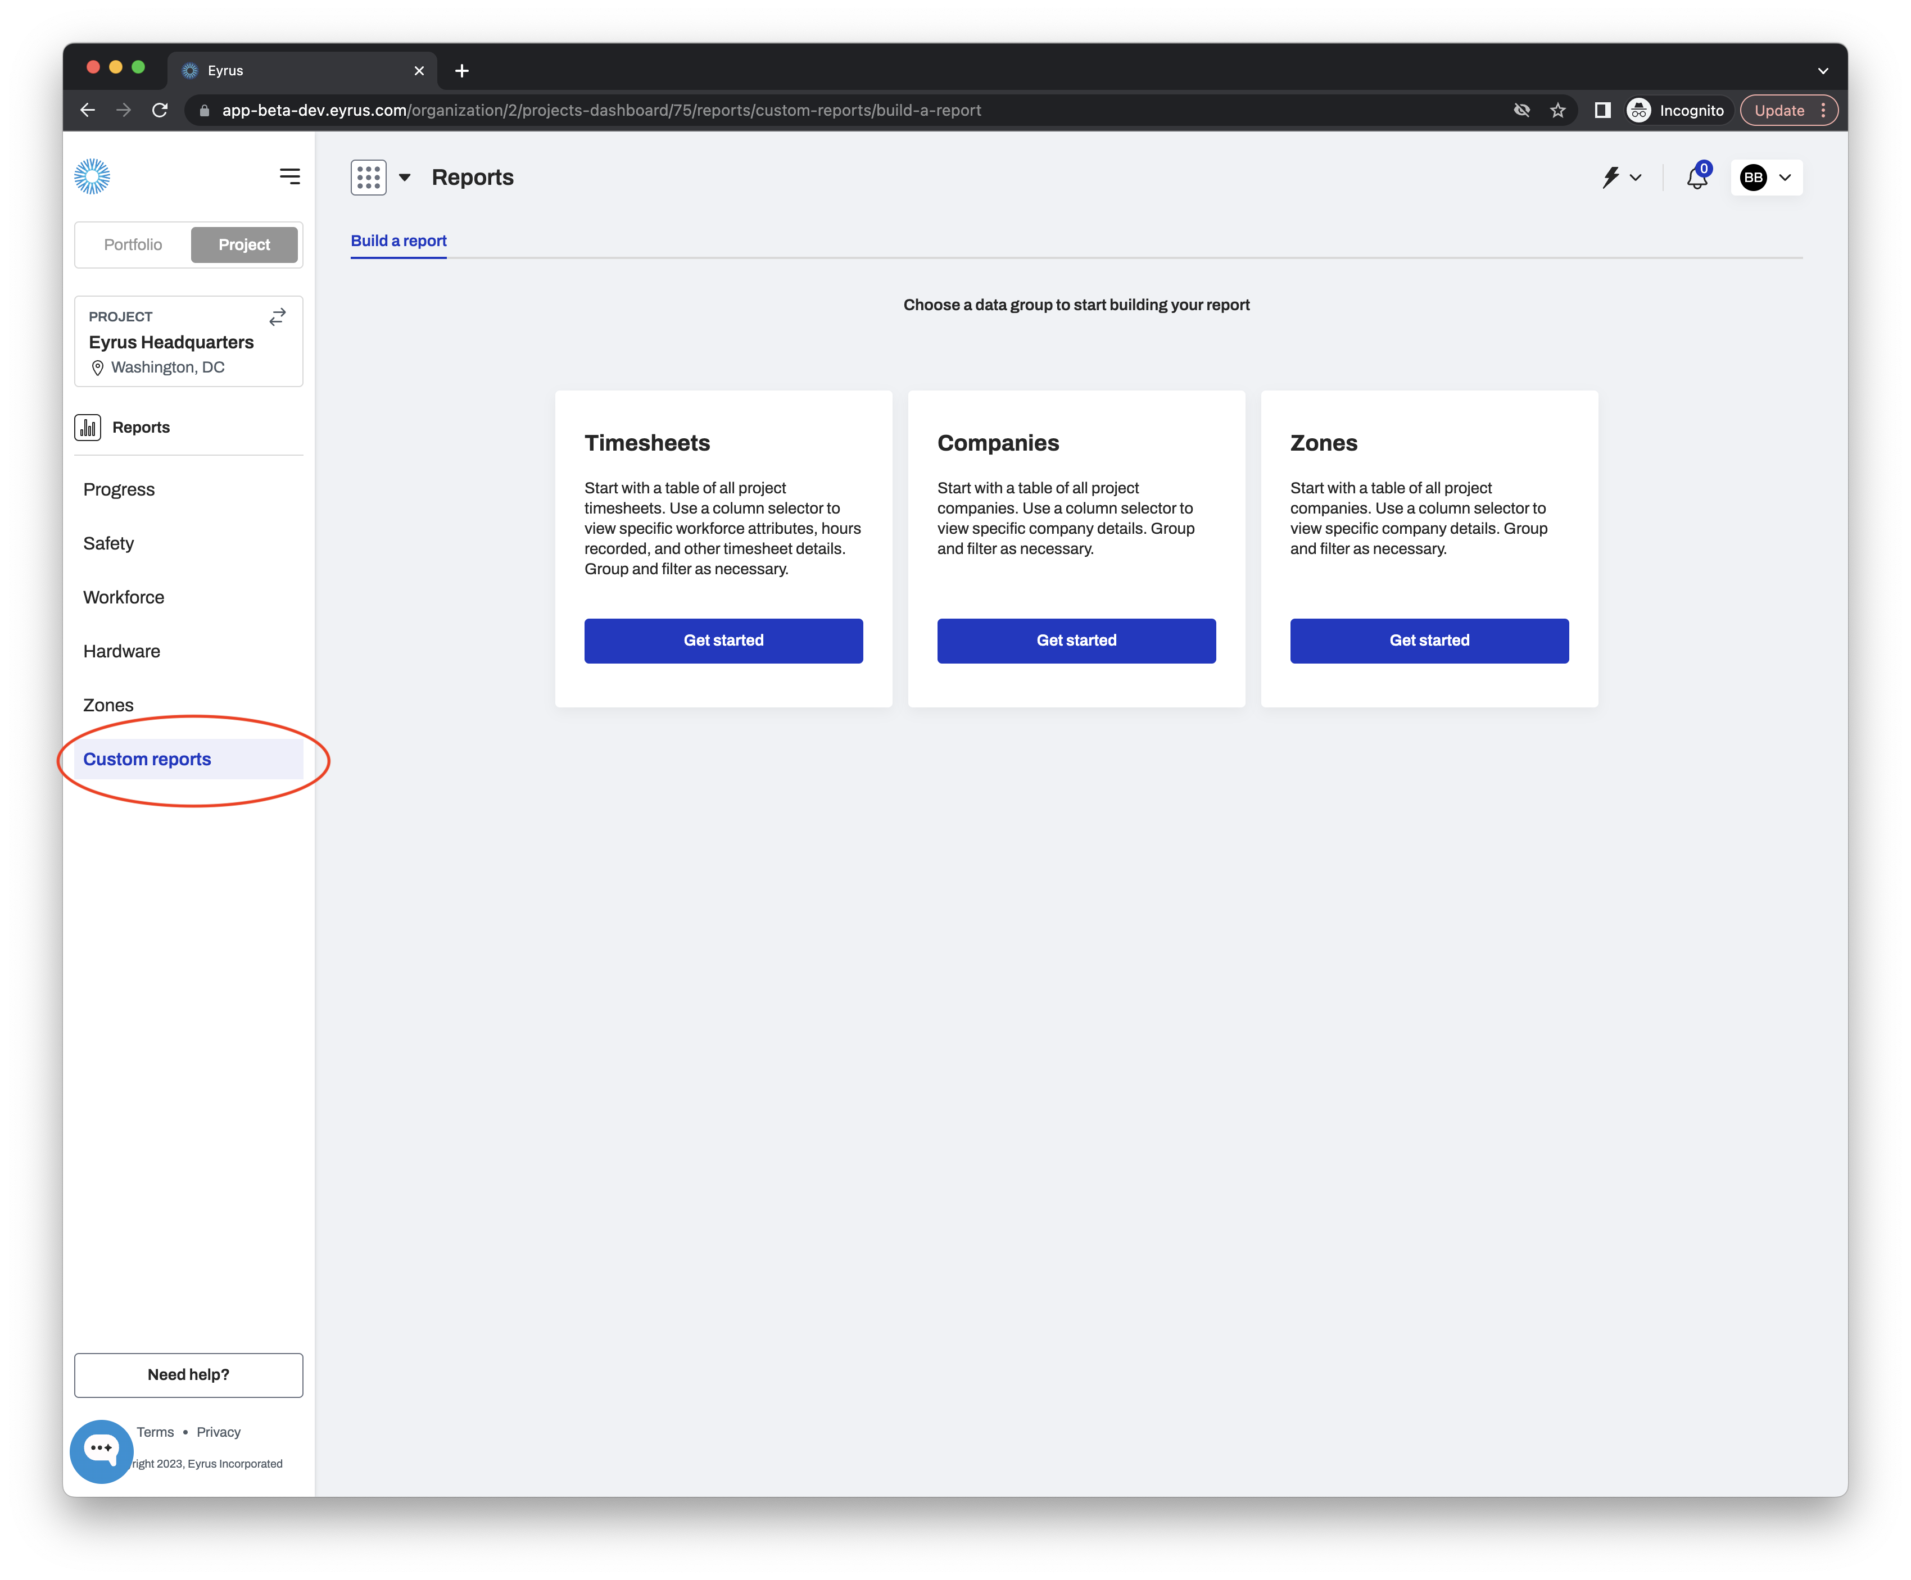Open the apps grid icon next to Reports

tap(369, 178)
